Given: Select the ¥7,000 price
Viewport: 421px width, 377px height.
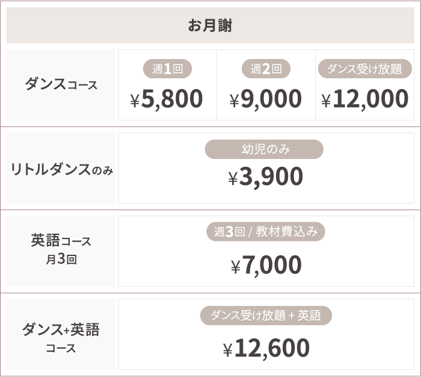Looking at the screenshot, I should click(266, 265).
